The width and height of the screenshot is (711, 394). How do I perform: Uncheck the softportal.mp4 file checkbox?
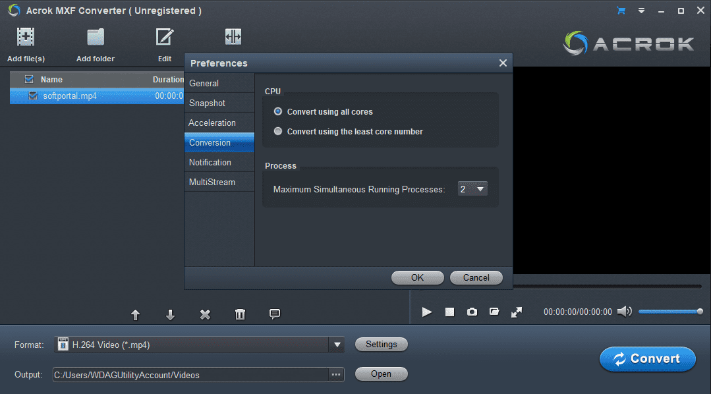(33, 96)
